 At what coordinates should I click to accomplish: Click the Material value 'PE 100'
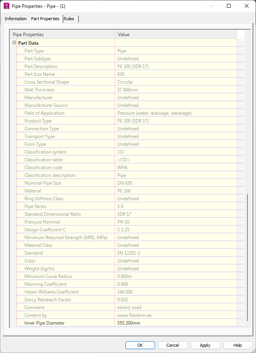click(124, 190)
